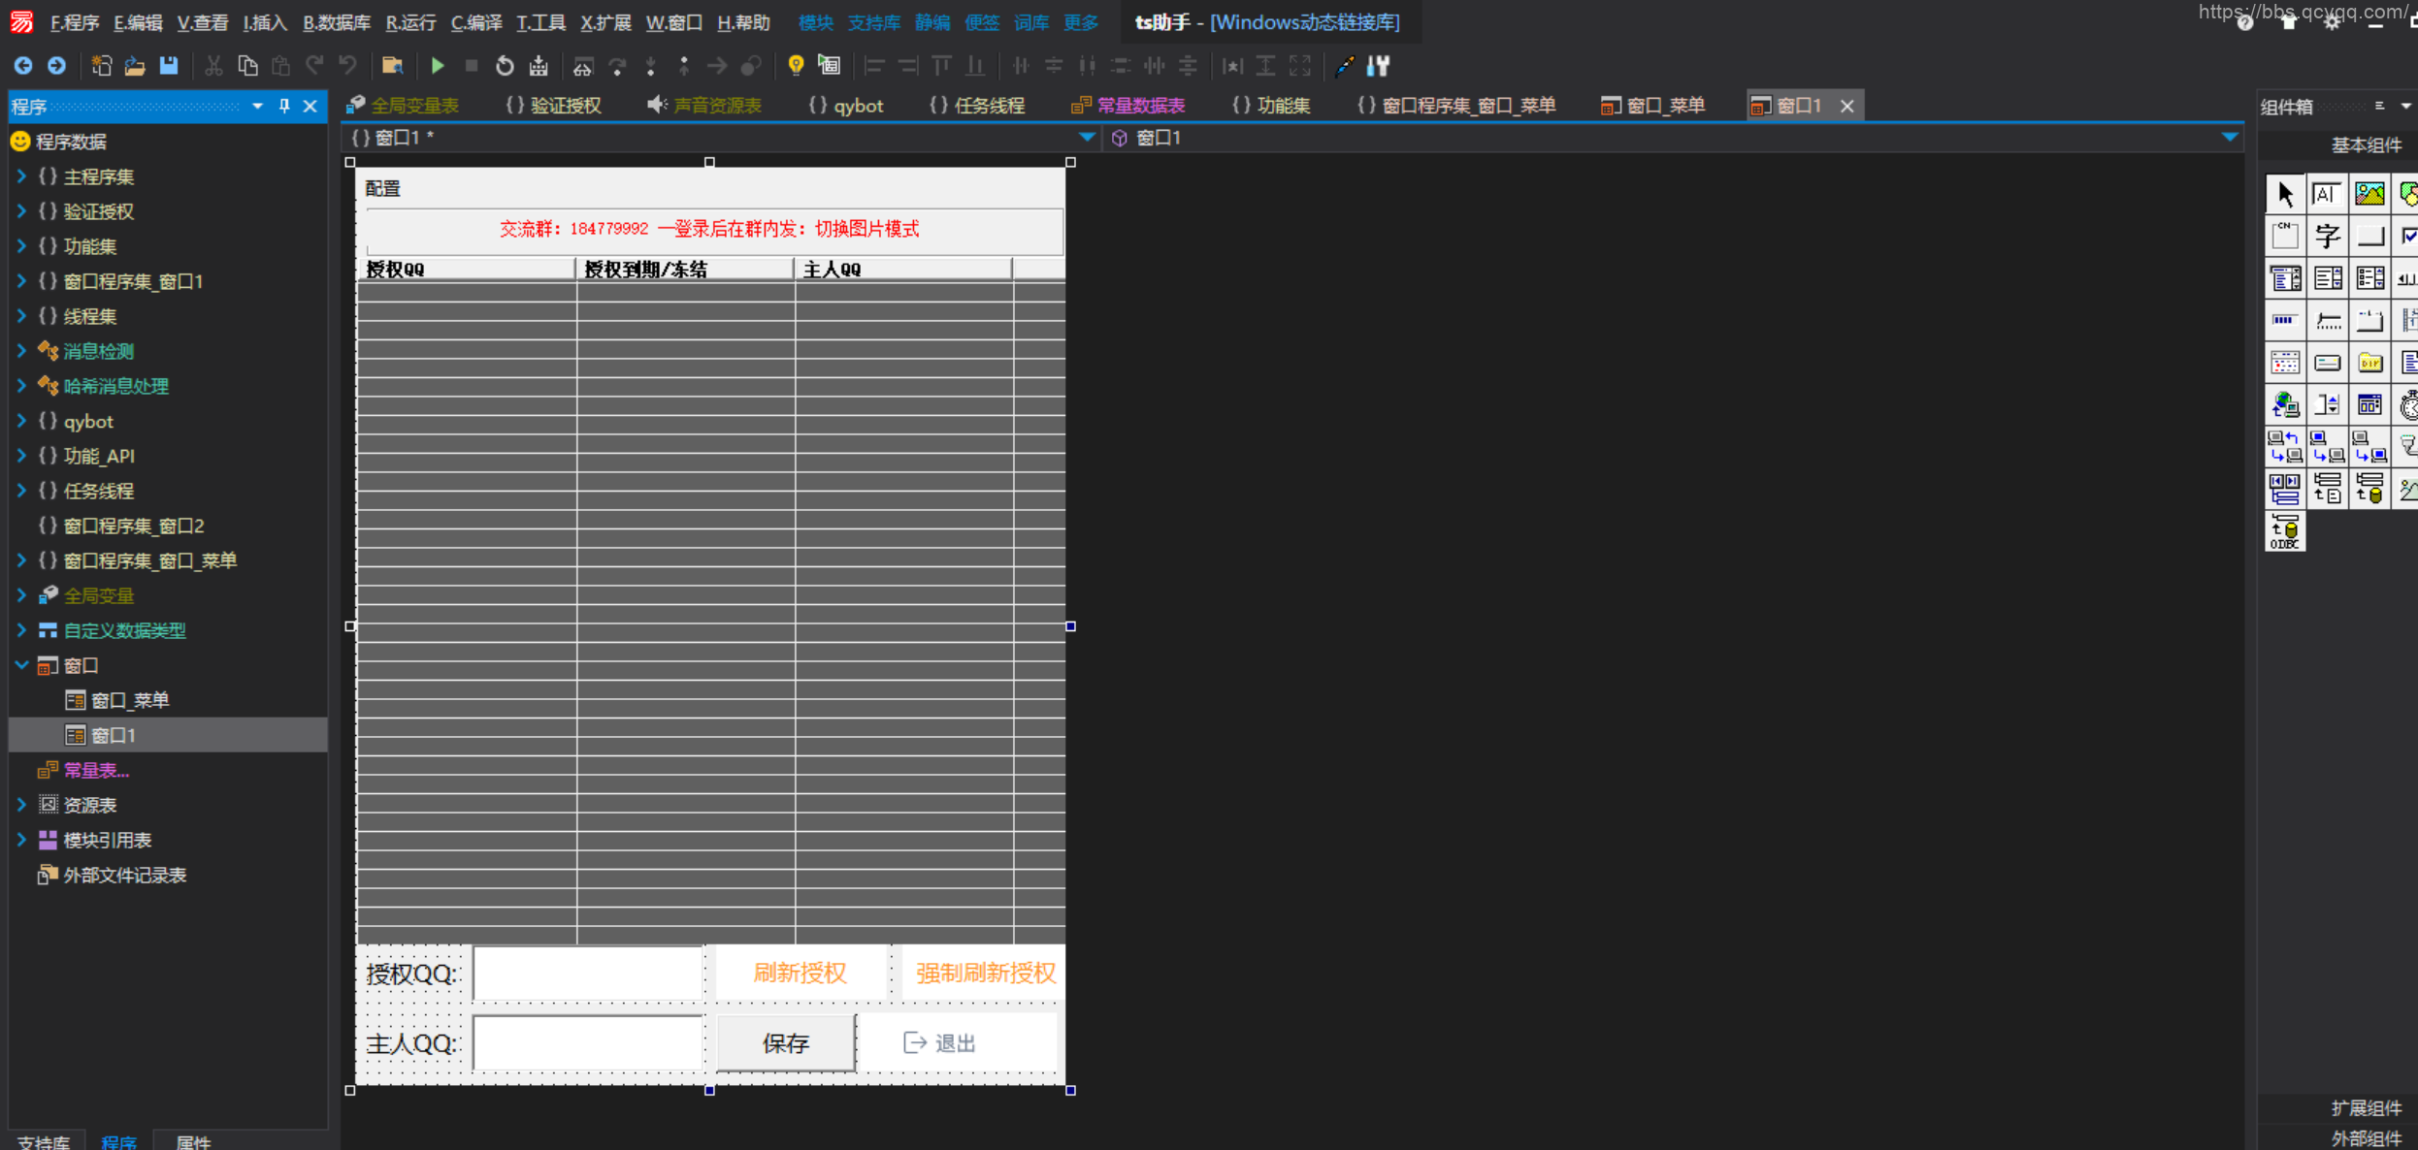This screenshot has width=2418, height=1150.
Task: Open the 程序 panel dropdown arrow
Action: coord(257,107)
